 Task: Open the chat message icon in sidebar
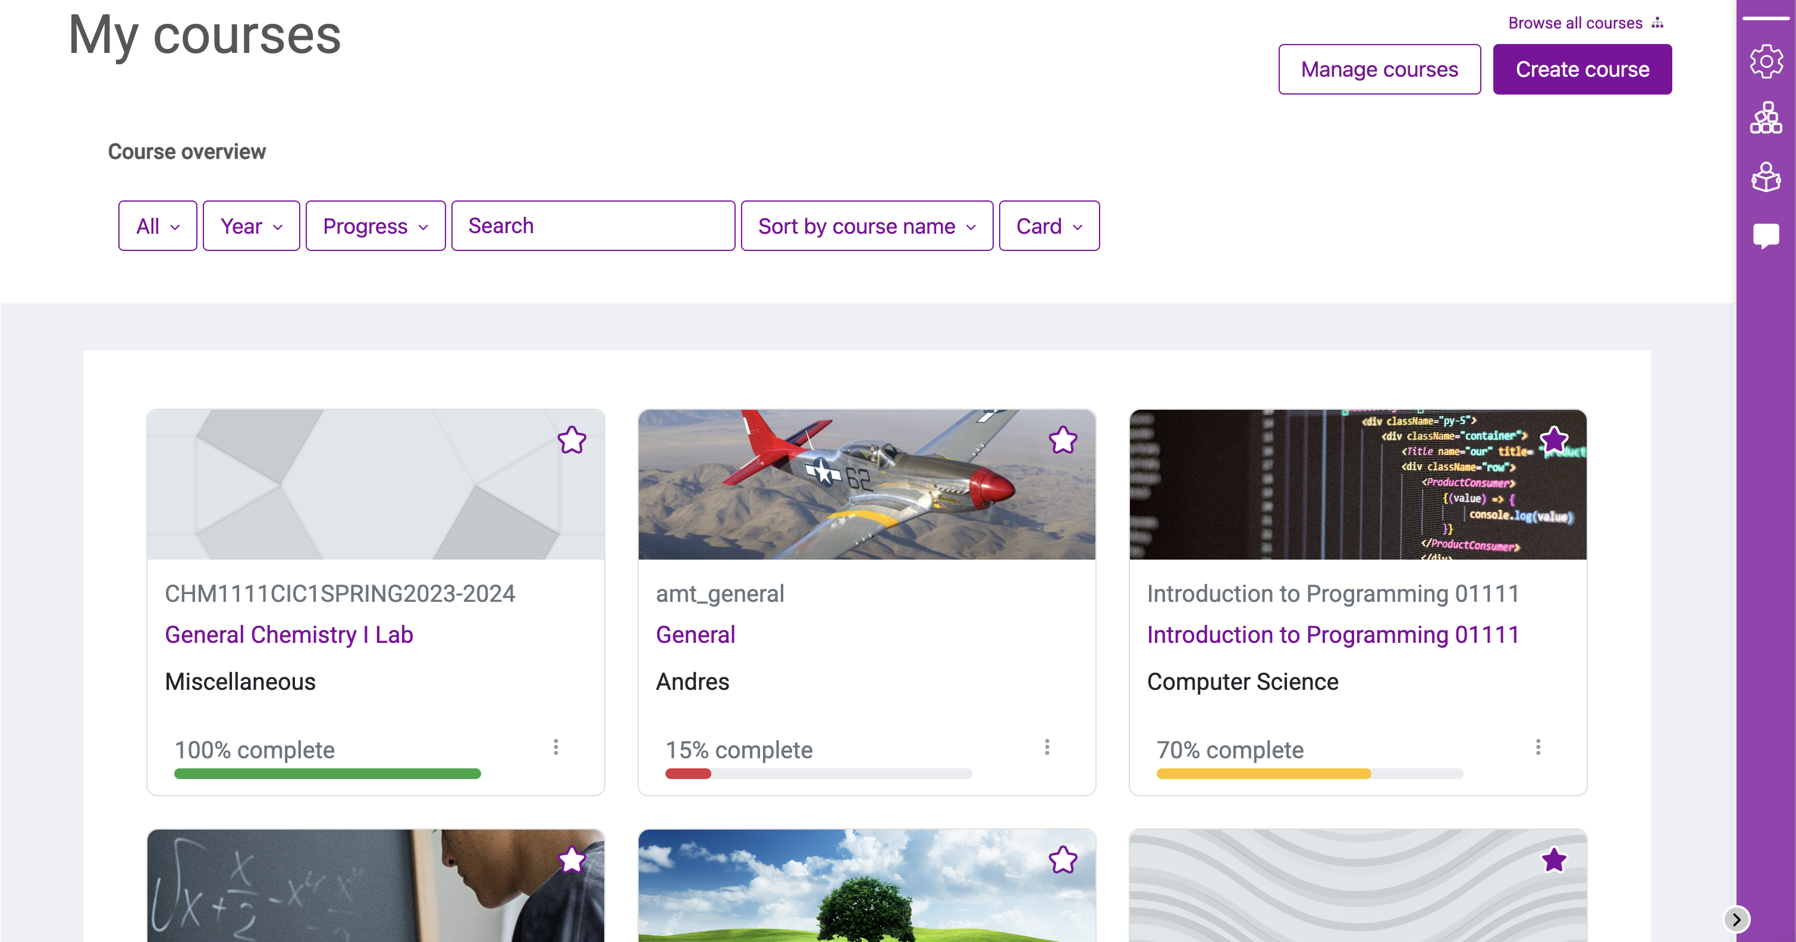tap(1765, 235)
